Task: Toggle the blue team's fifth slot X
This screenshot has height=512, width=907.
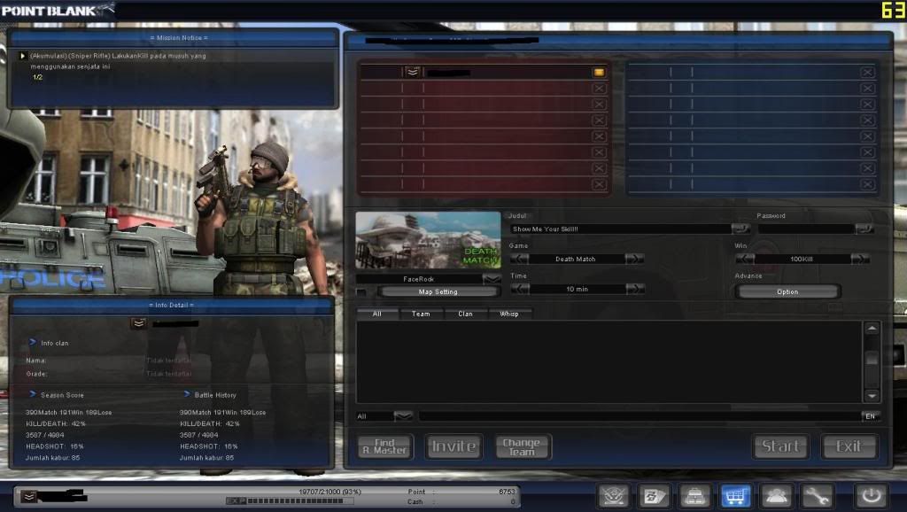Action: [867, 136]
